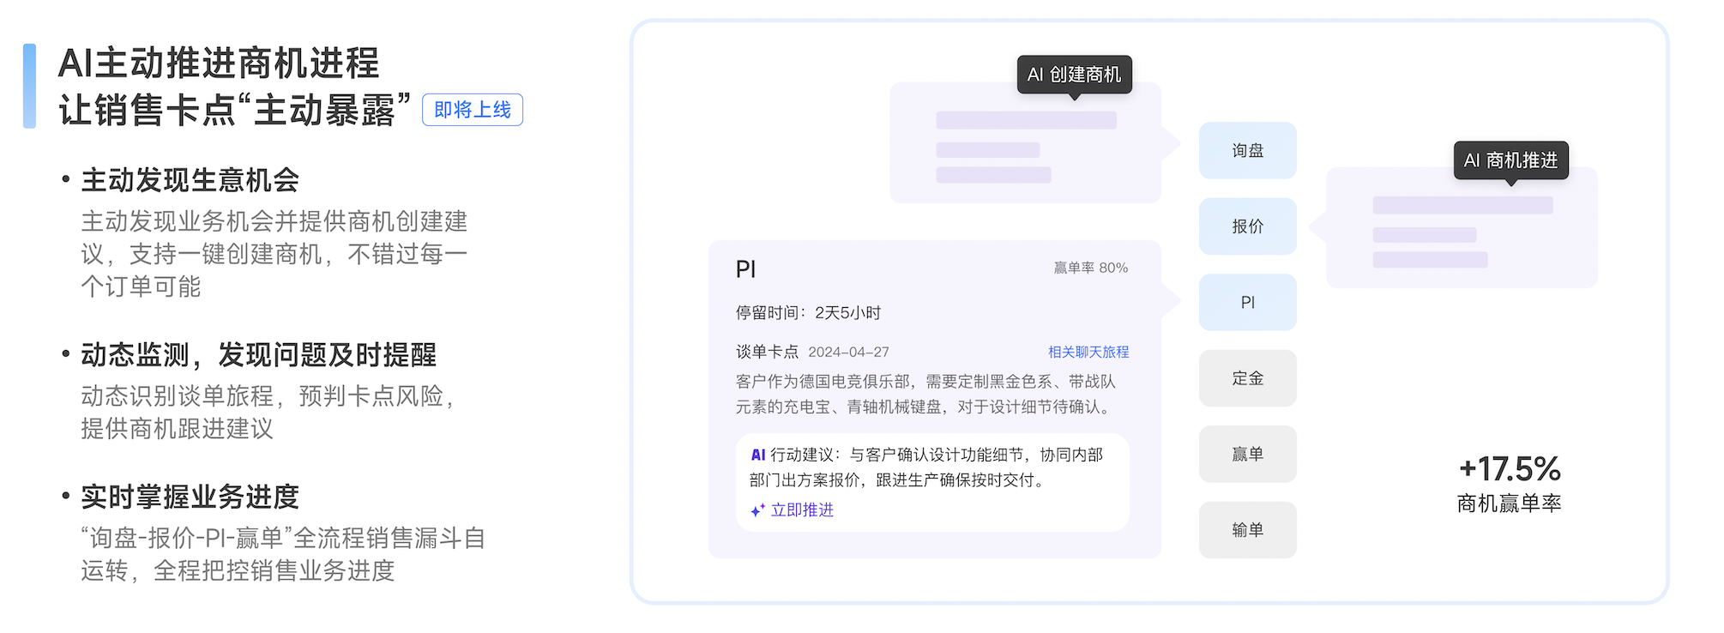Click the AI 创建商机 tooltip label
Image resolution: width=1724 pixels, height=633 pixels.
click(1074, 75)
